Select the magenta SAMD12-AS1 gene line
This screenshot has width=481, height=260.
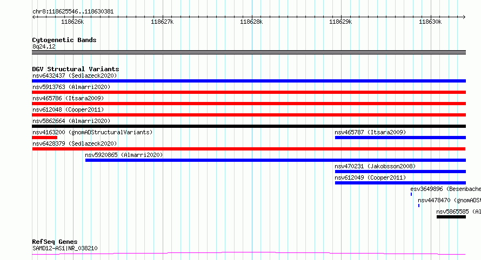point(249,254)
